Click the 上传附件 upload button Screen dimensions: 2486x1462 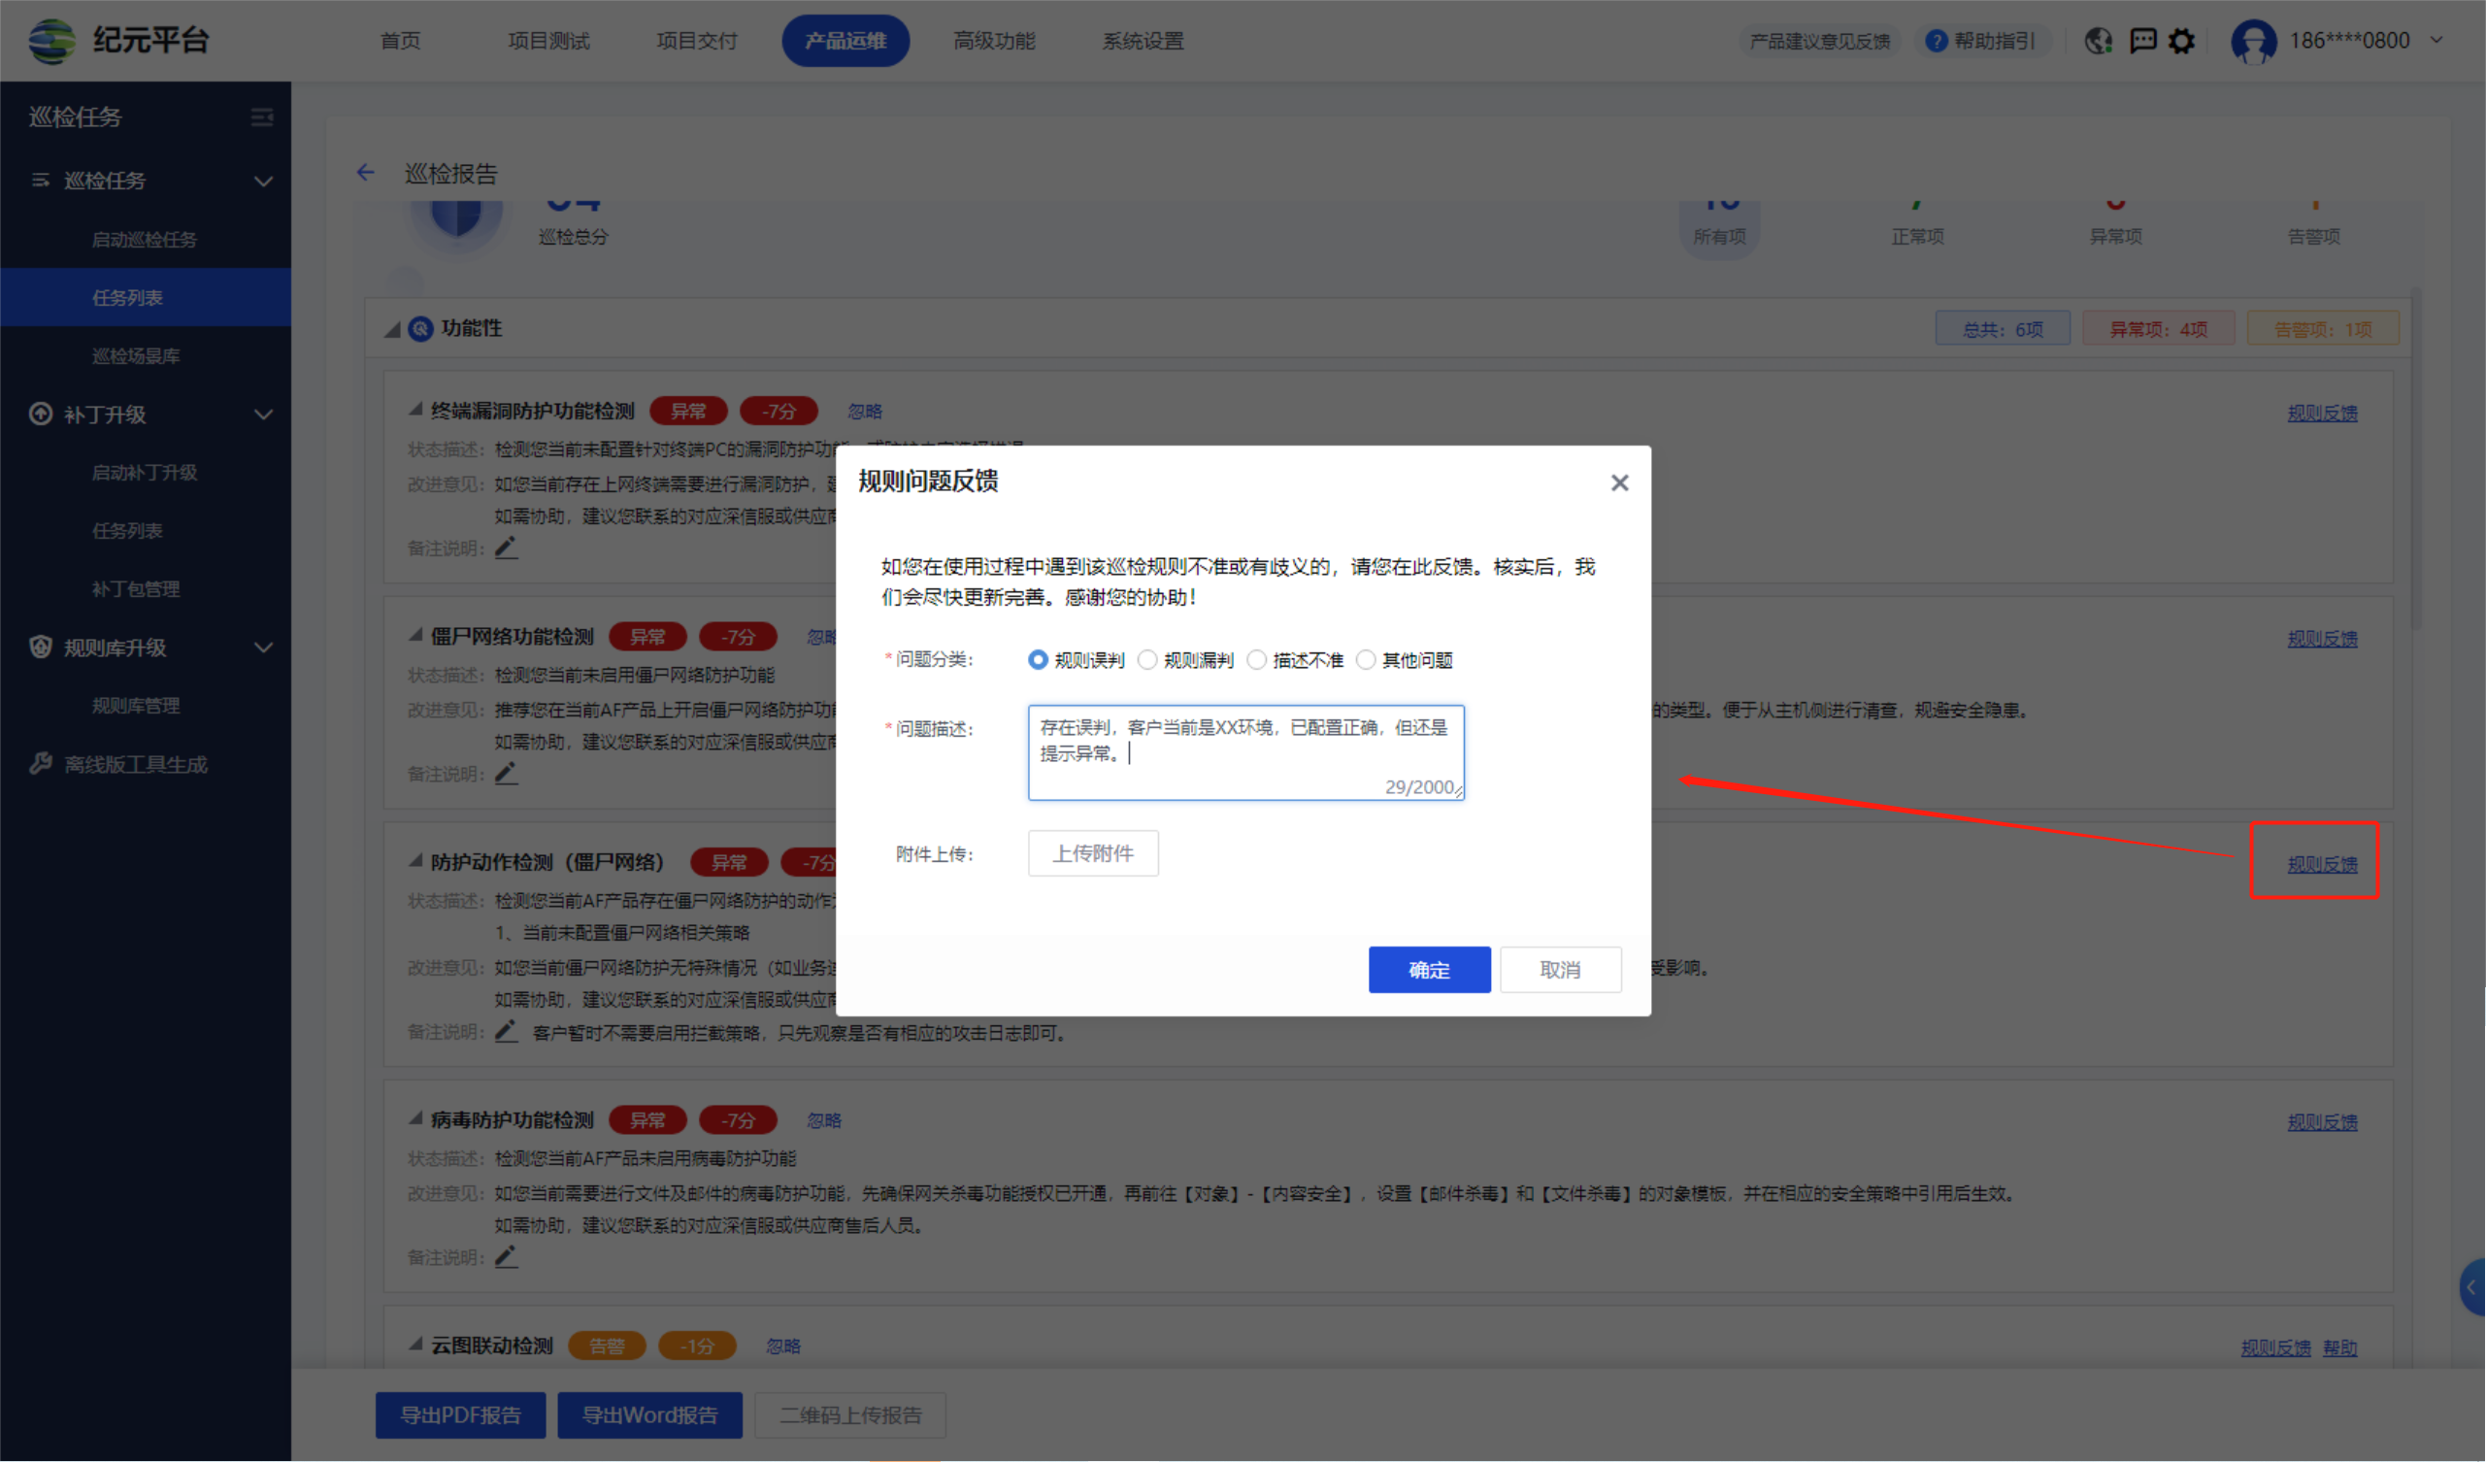(x=1092, y=853)
